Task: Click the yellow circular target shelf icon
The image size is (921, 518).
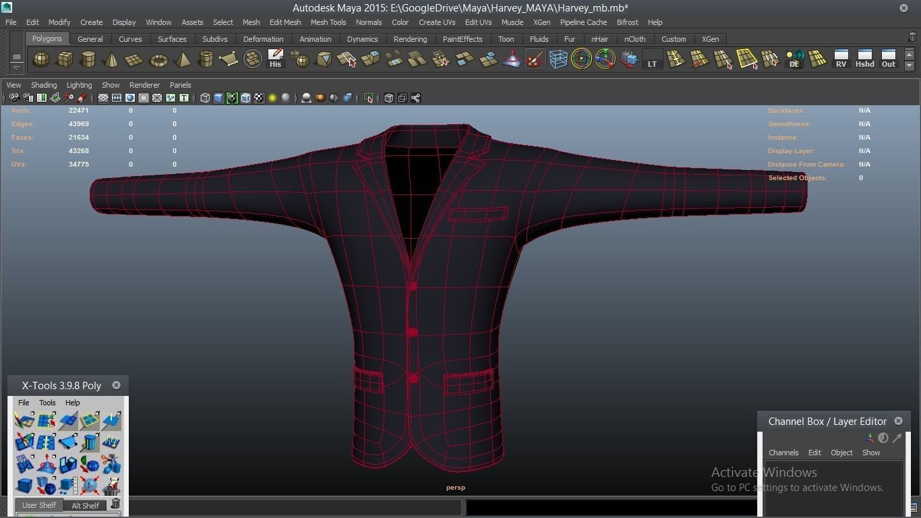Action: coord(581,59)
